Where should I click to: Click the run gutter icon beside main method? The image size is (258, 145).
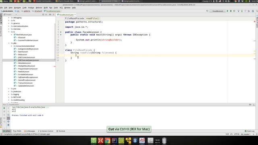[x=61, y=35]
